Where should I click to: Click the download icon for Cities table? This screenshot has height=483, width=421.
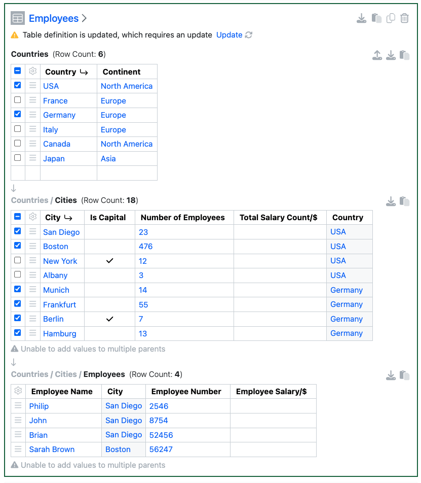point(391,201)
